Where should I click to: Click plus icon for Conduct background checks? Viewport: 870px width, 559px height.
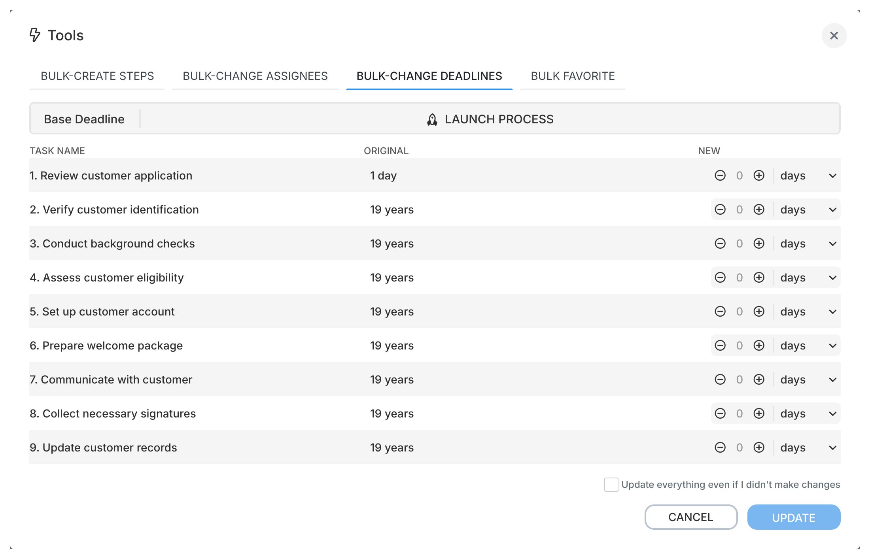point(759,244)
